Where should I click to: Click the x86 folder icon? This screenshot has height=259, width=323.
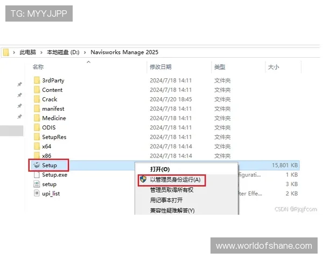pos(37,155)
